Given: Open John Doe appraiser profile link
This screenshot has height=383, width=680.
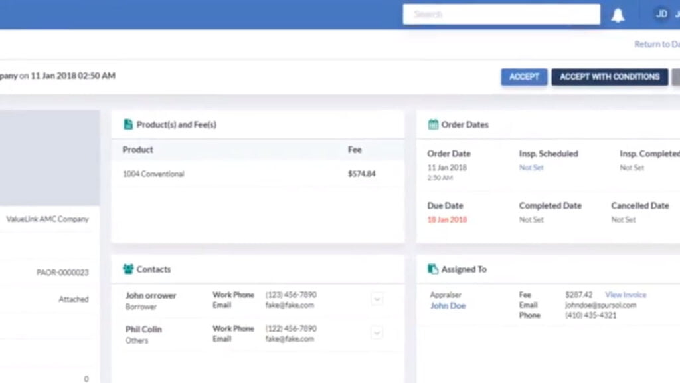Looking at the screenshot, I should [448, 305].
